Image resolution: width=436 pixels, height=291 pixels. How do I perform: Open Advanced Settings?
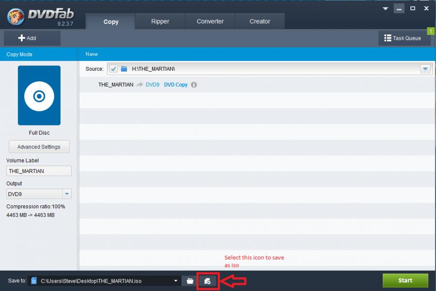point(39,147)
